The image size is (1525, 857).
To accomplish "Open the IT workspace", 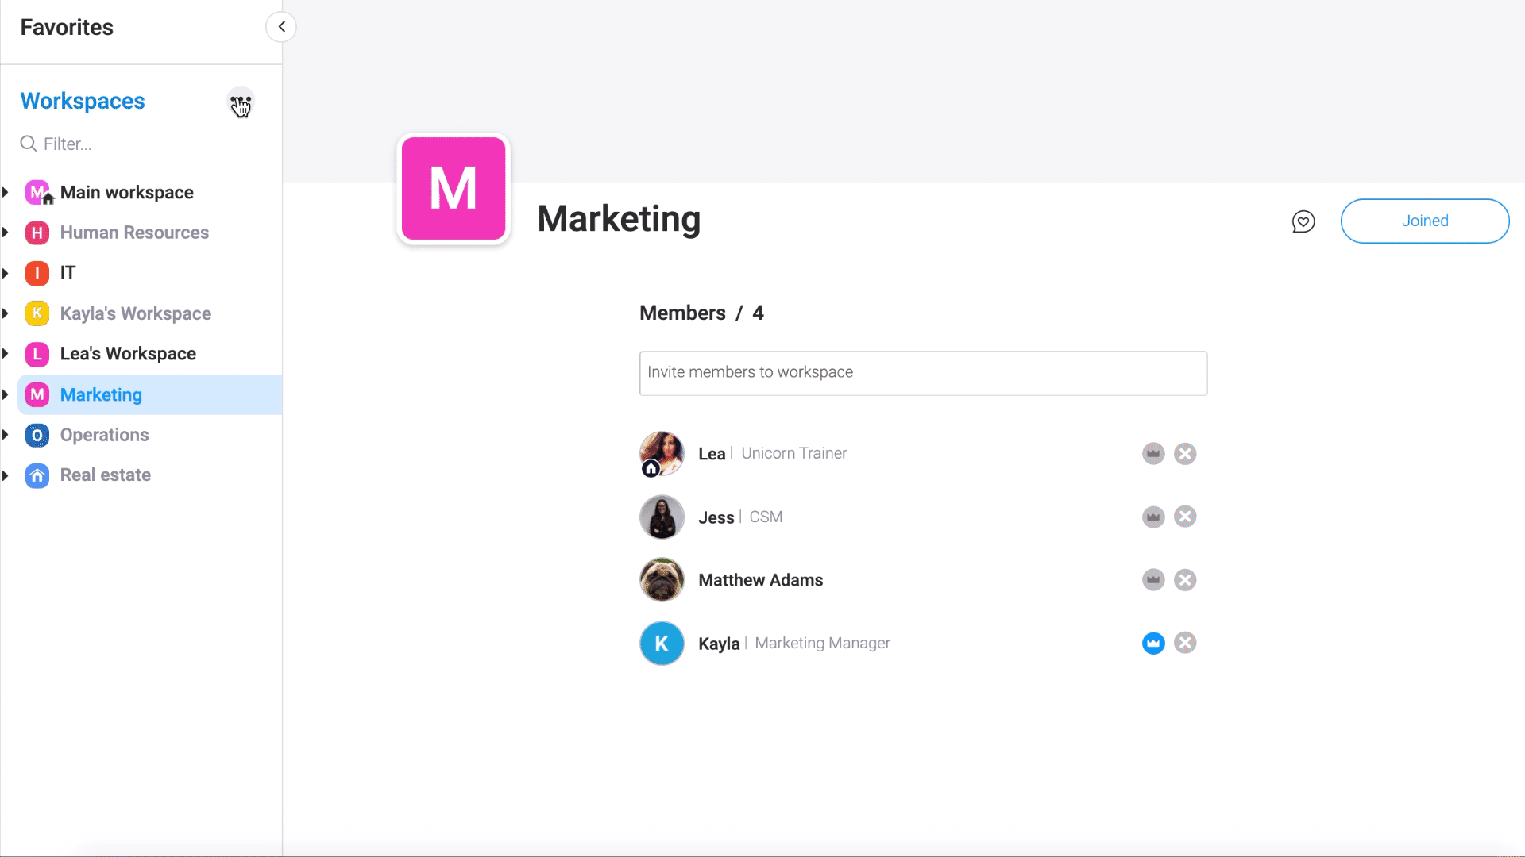I will coord(68,273).
